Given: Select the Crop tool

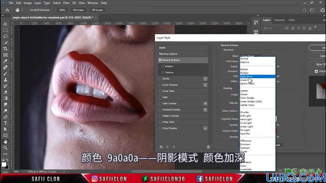Looking at the screenshot, I should [5, 49].
